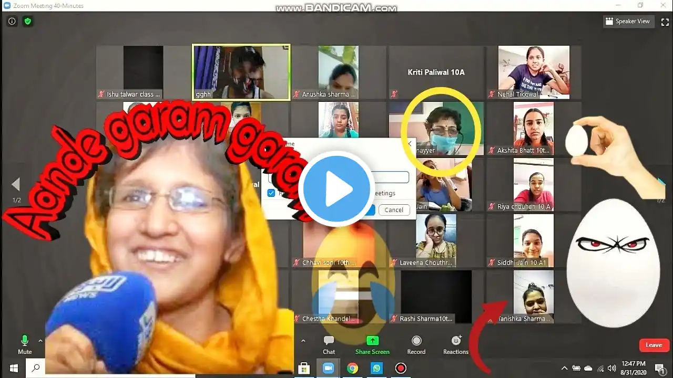
Task: Open WhatsApp from the taskbar
Action: tap(376, 368)
